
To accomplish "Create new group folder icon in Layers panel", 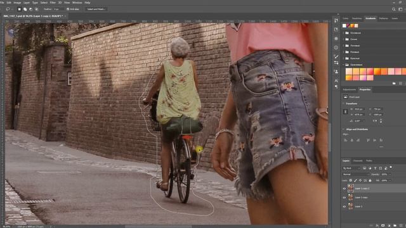I will 395,225.
